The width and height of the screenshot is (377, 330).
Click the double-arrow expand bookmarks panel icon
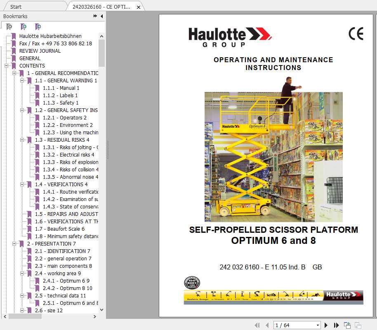tap(95, 16)
